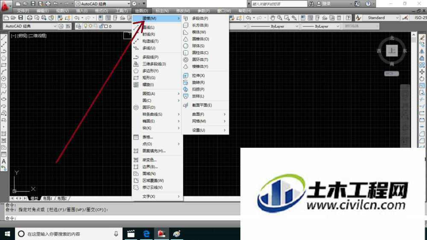This screenshot has height=240, width=427.
Task: Toggle the layer lightbulb on/off icon
Action: (85, 26)
